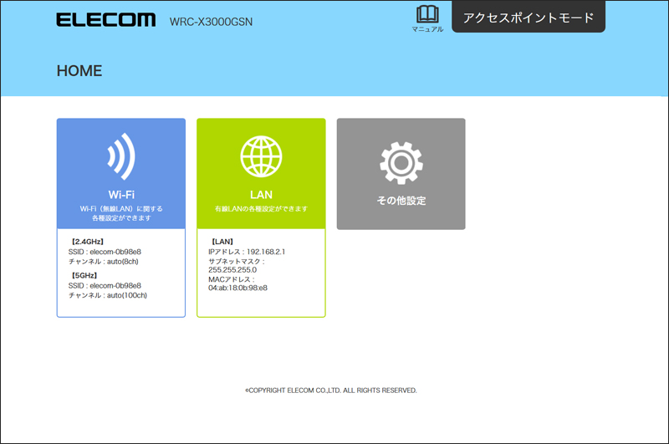The image size is (669, 444).
Task: Click チャンネル : auto(100ch) text
Action: [108, 295]
